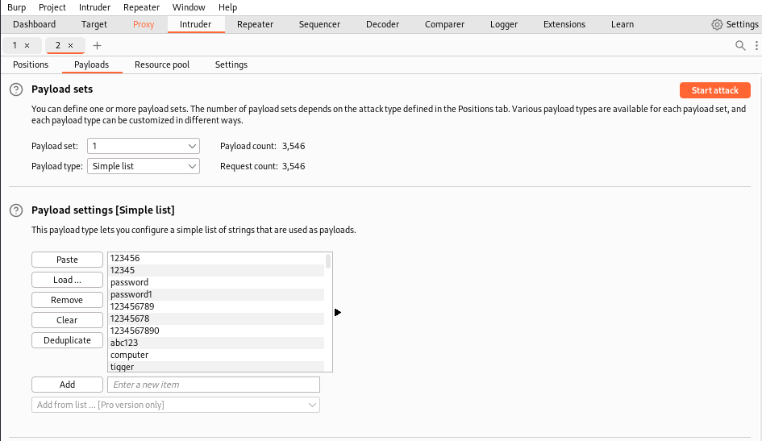Image resolution: width=762 pixels, height=441 pixels.
Task: Select Intruder attack tab 1
Action: point(15,46)
